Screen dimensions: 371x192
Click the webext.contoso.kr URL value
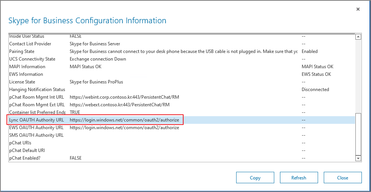coord(120,105)
